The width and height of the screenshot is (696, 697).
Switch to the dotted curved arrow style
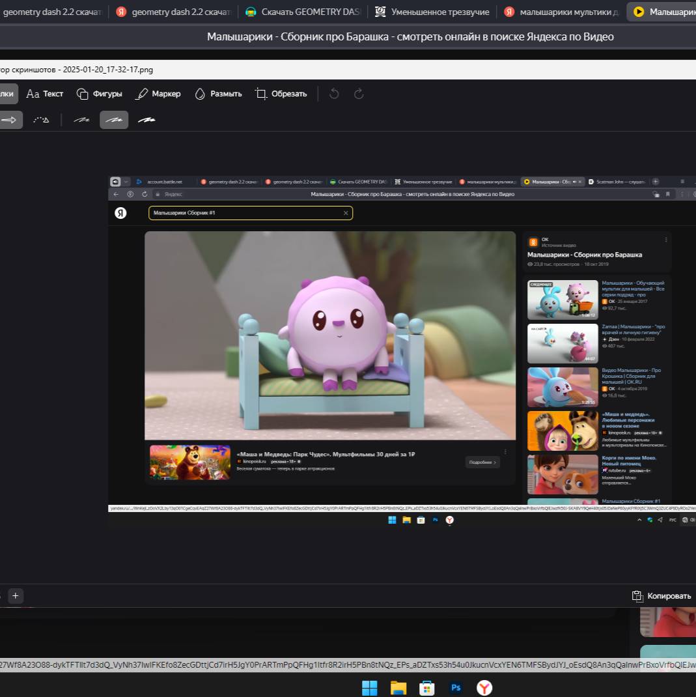point(41,120)
